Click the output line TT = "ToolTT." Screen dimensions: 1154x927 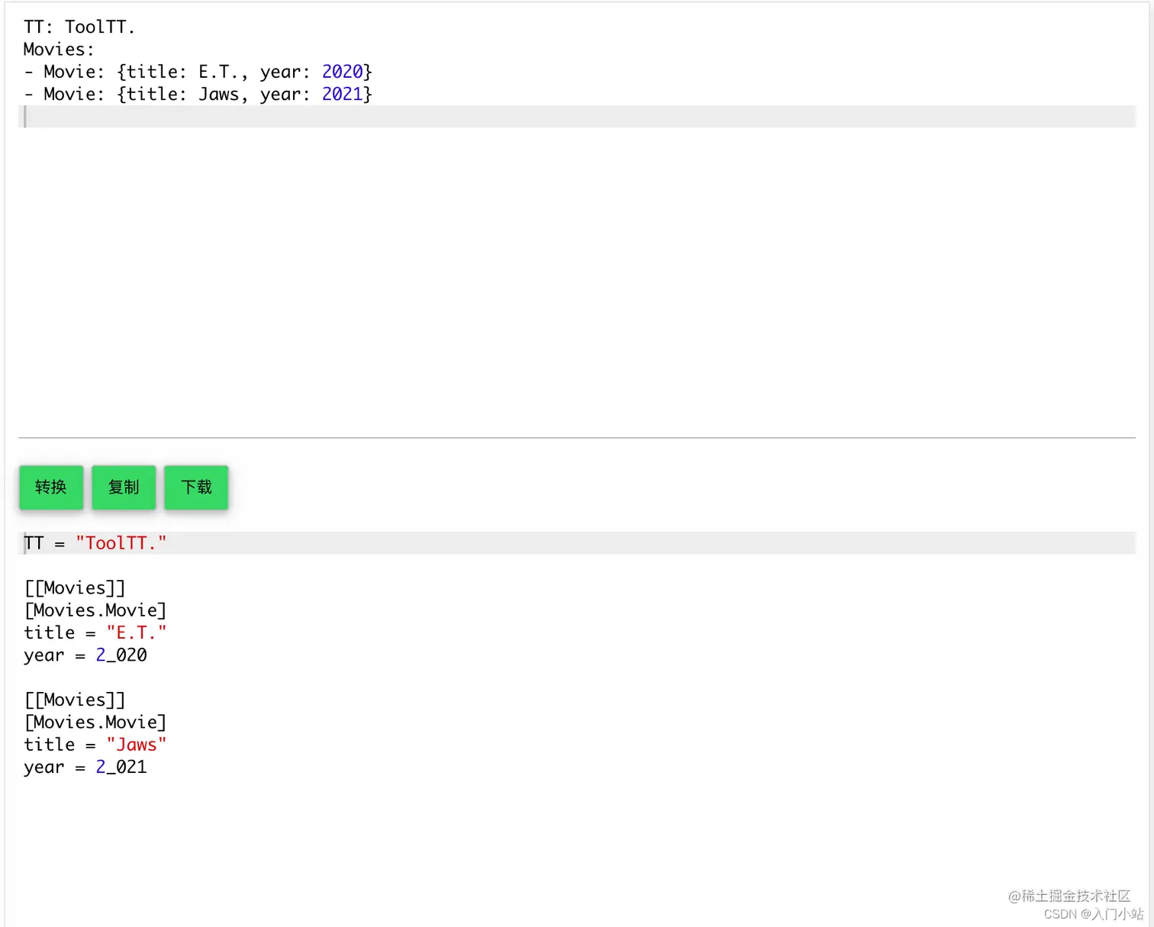click(x=95, y=543)
